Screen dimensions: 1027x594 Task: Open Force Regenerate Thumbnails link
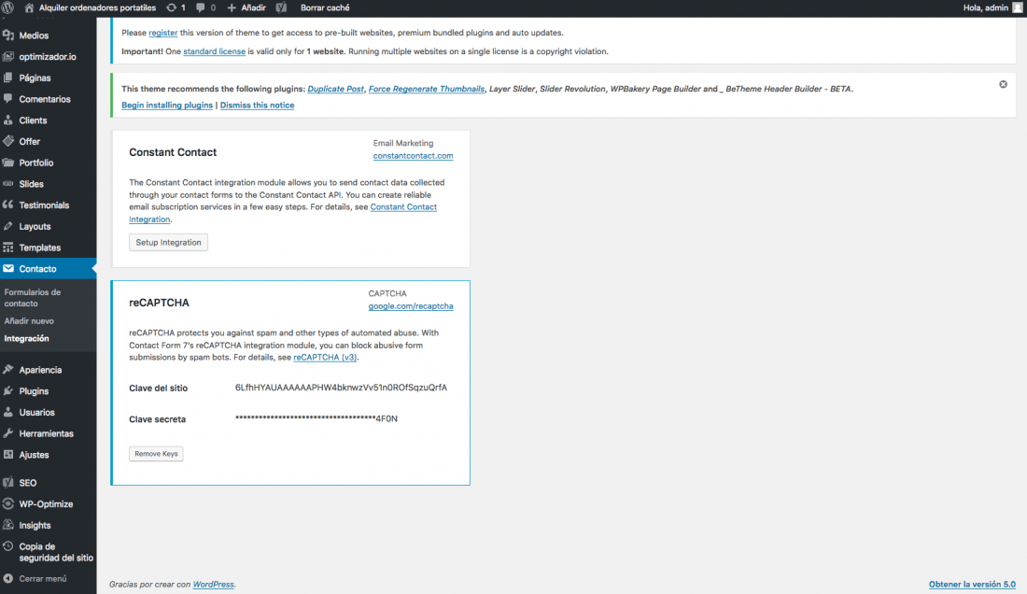coord(427,89)
